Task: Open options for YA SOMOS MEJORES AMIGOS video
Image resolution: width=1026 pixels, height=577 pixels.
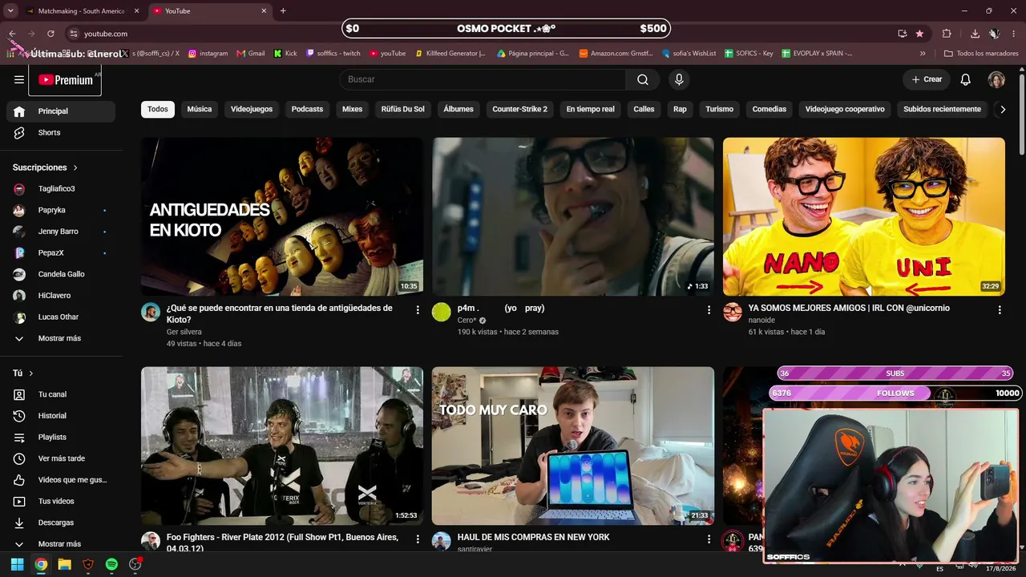Action: [x=1000, y=309]
